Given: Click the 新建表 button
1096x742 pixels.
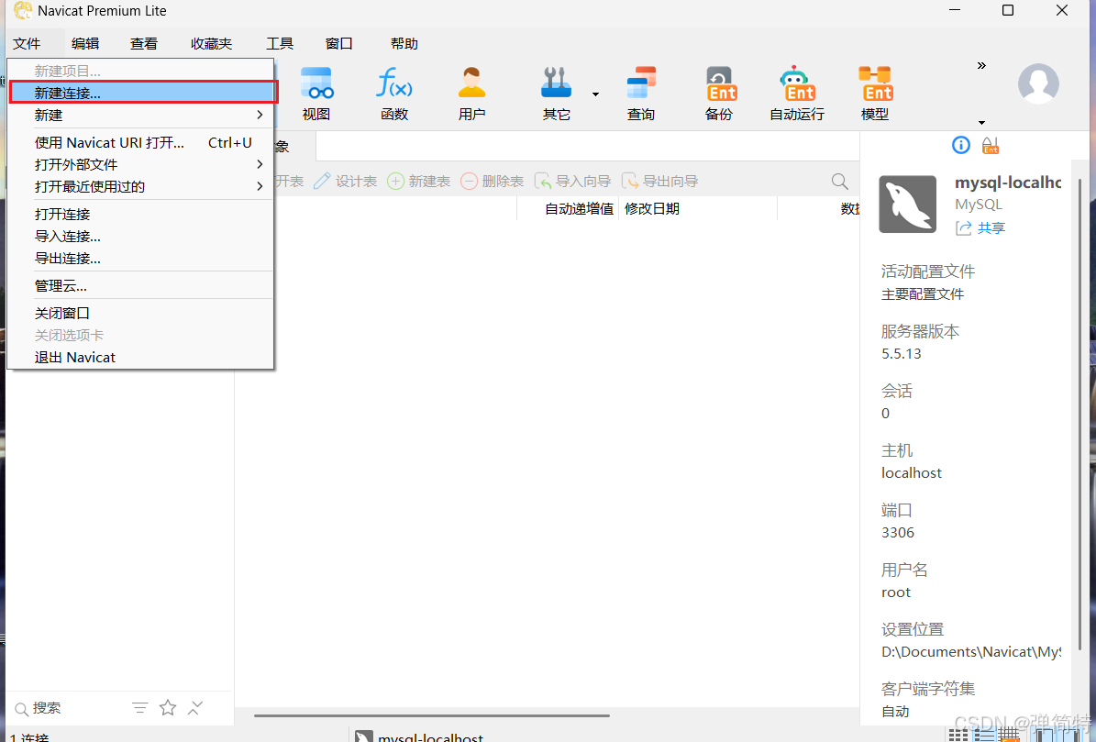Looking at the screenshot, I should (419, 182).
